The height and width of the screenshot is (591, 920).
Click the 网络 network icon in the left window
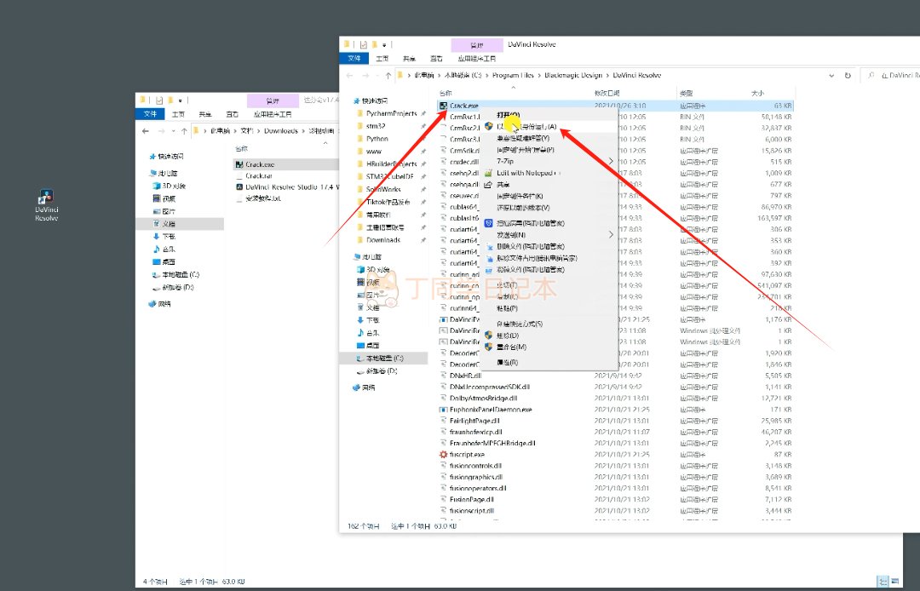(x=164, y=303)
